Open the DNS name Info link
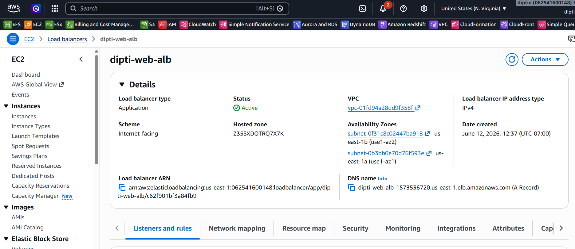The width and height of the screenshot is (575, 249). tap(383, 179)
